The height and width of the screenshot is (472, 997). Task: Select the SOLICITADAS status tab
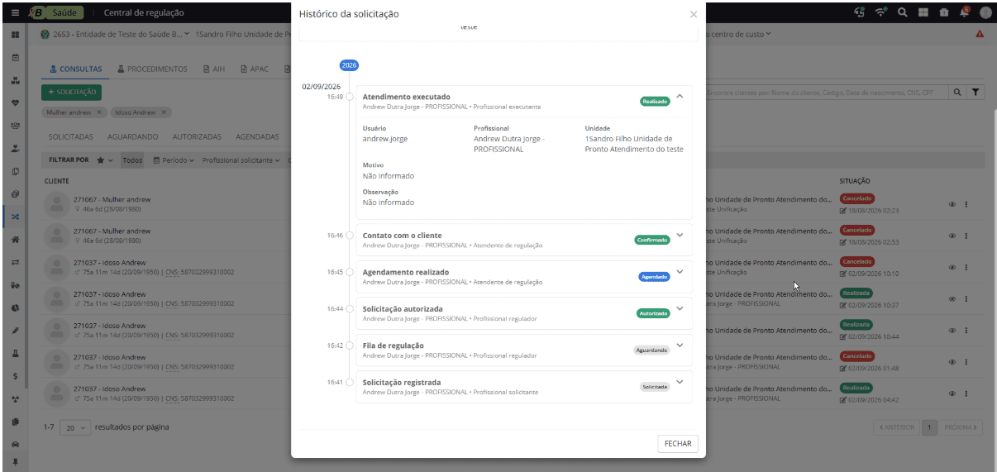pos(70,136)
